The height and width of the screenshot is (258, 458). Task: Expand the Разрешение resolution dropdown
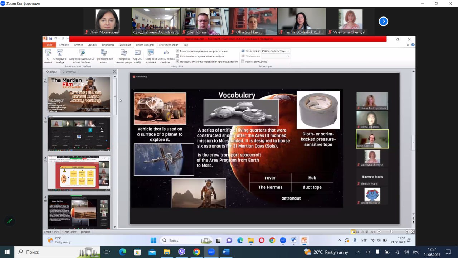click(x=288, y=51)
